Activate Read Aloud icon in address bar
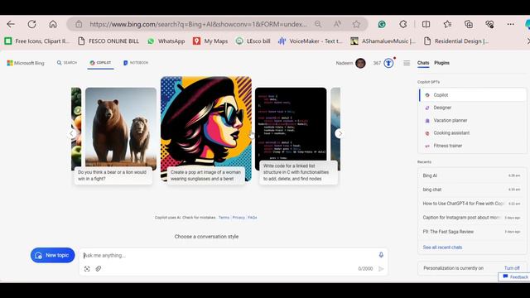 click(337, 24)
